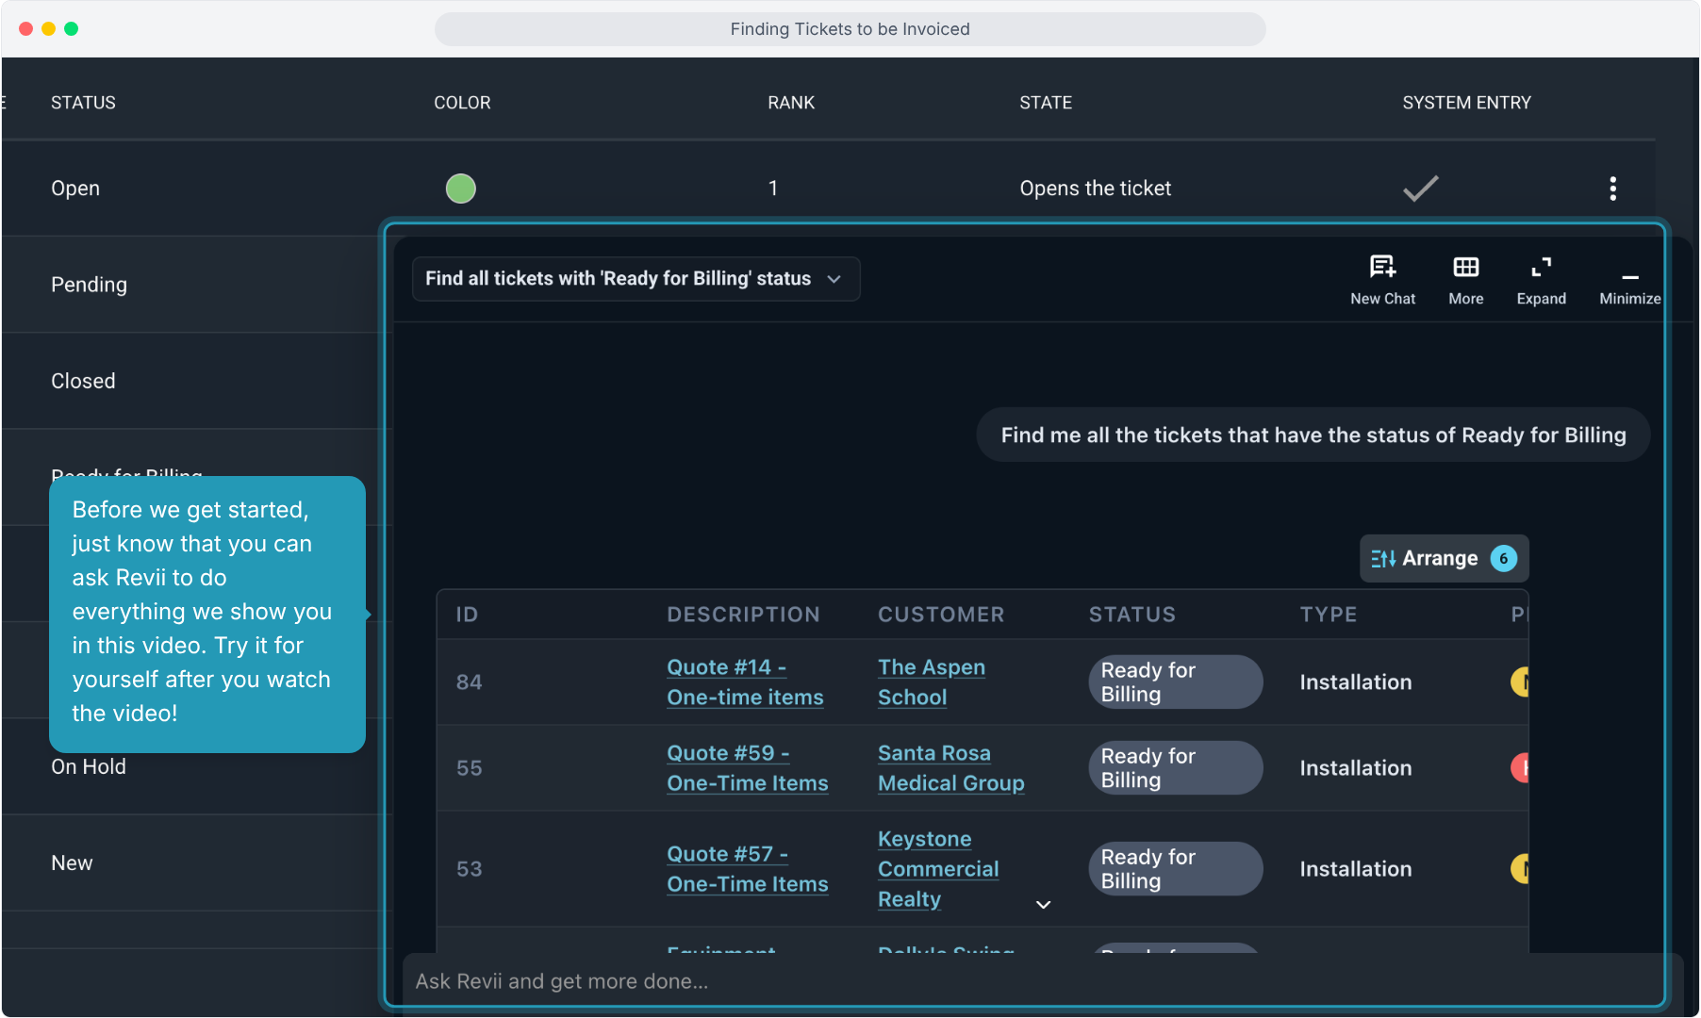Sort by the CUSTOMER column header
This screenshot has width=1701, height=1018.
[941, 615]
